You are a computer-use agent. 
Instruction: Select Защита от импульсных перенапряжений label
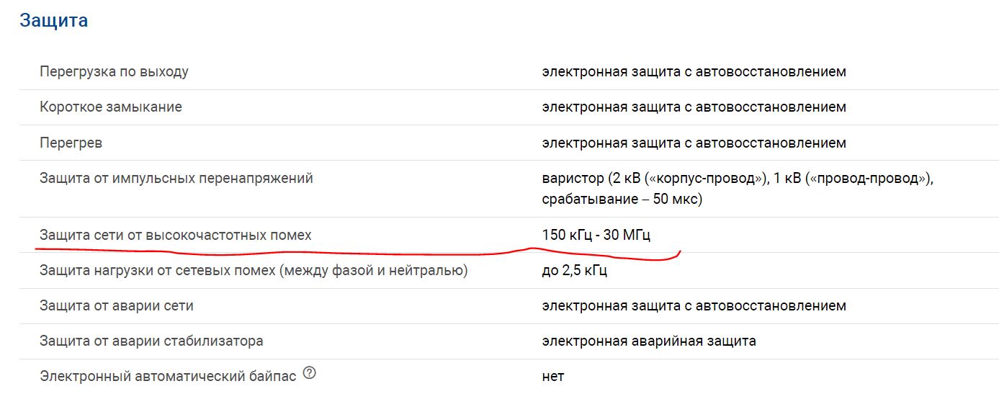click(176, 178)
